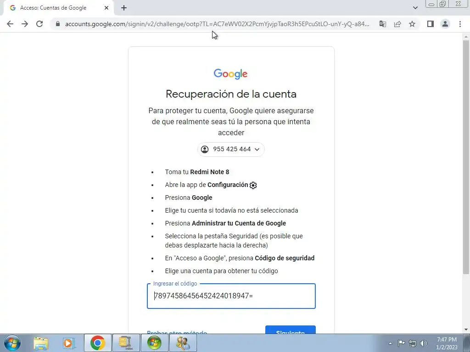Open the Windows Start menu

12,343
